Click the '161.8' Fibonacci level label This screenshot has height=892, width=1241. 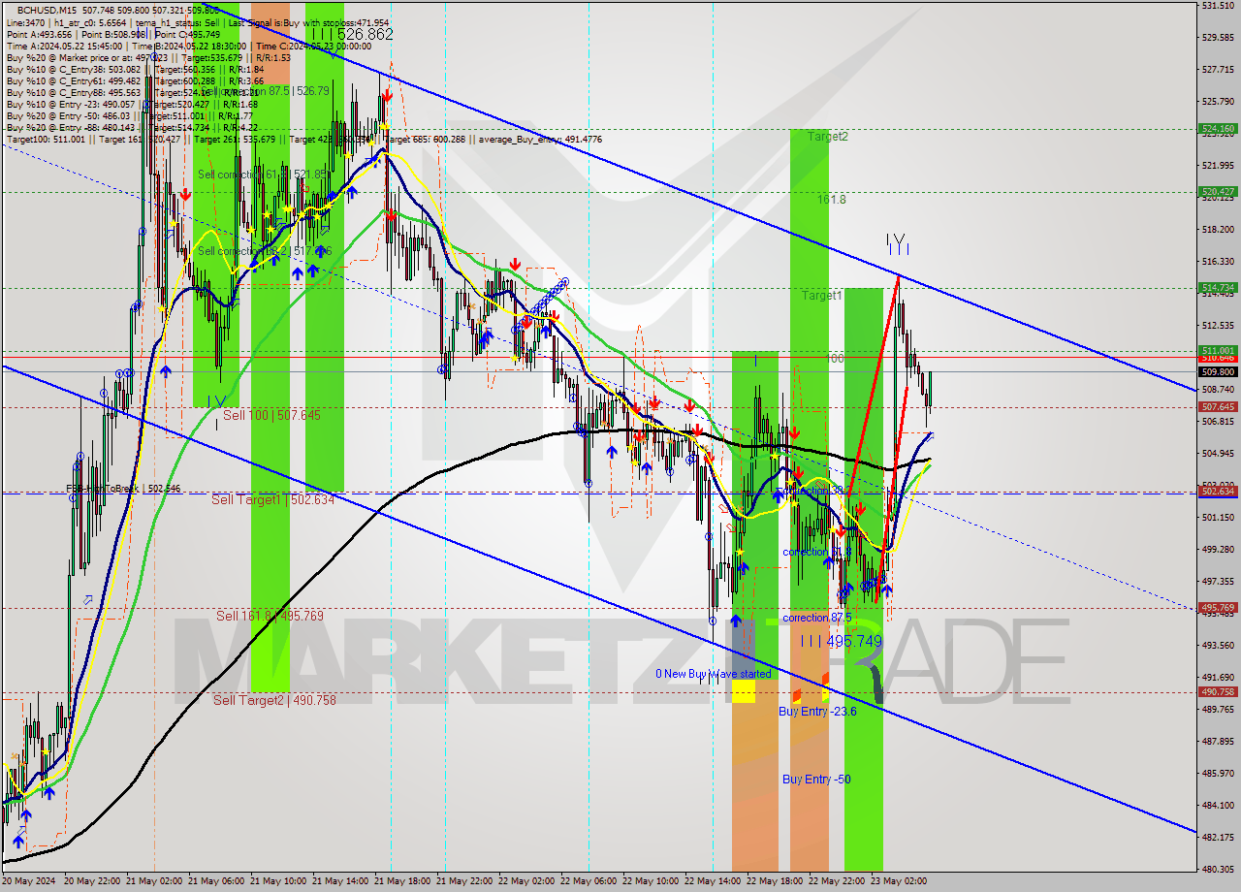pos(831,200)
